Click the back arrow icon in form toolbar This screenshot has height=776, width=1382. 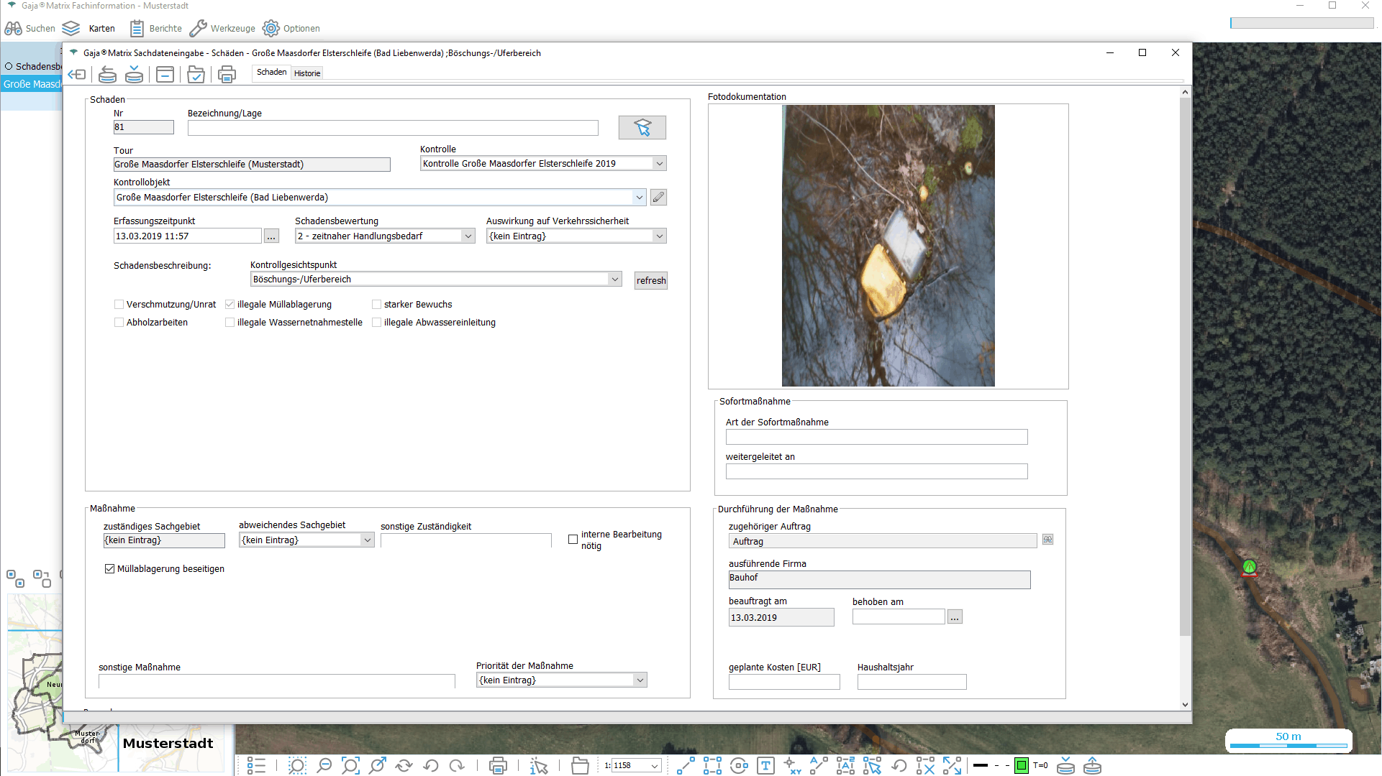76,74
